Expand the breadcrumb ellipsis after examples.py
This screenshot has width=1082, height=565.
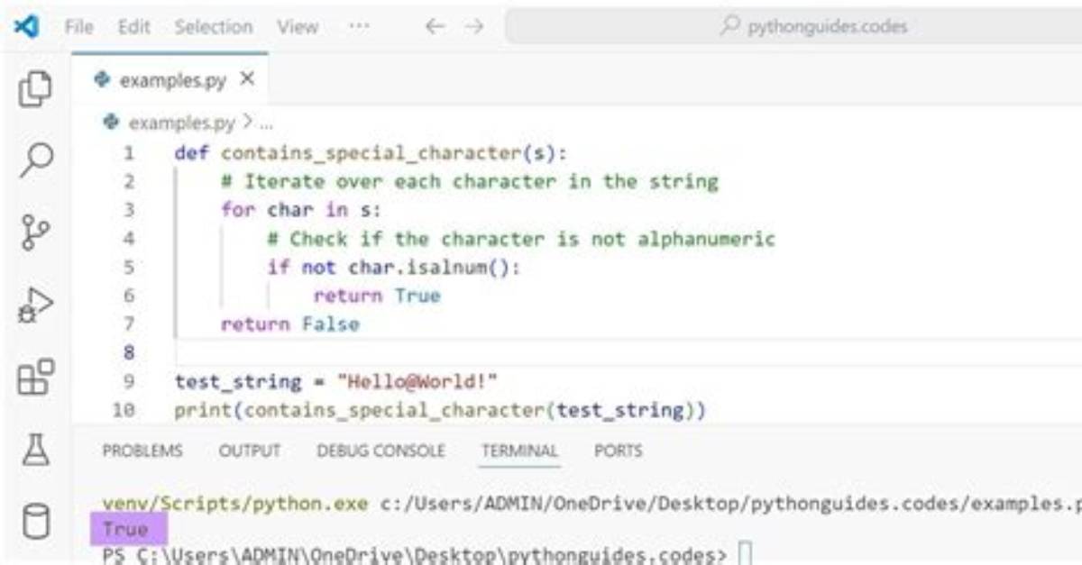tap(265, 123)
